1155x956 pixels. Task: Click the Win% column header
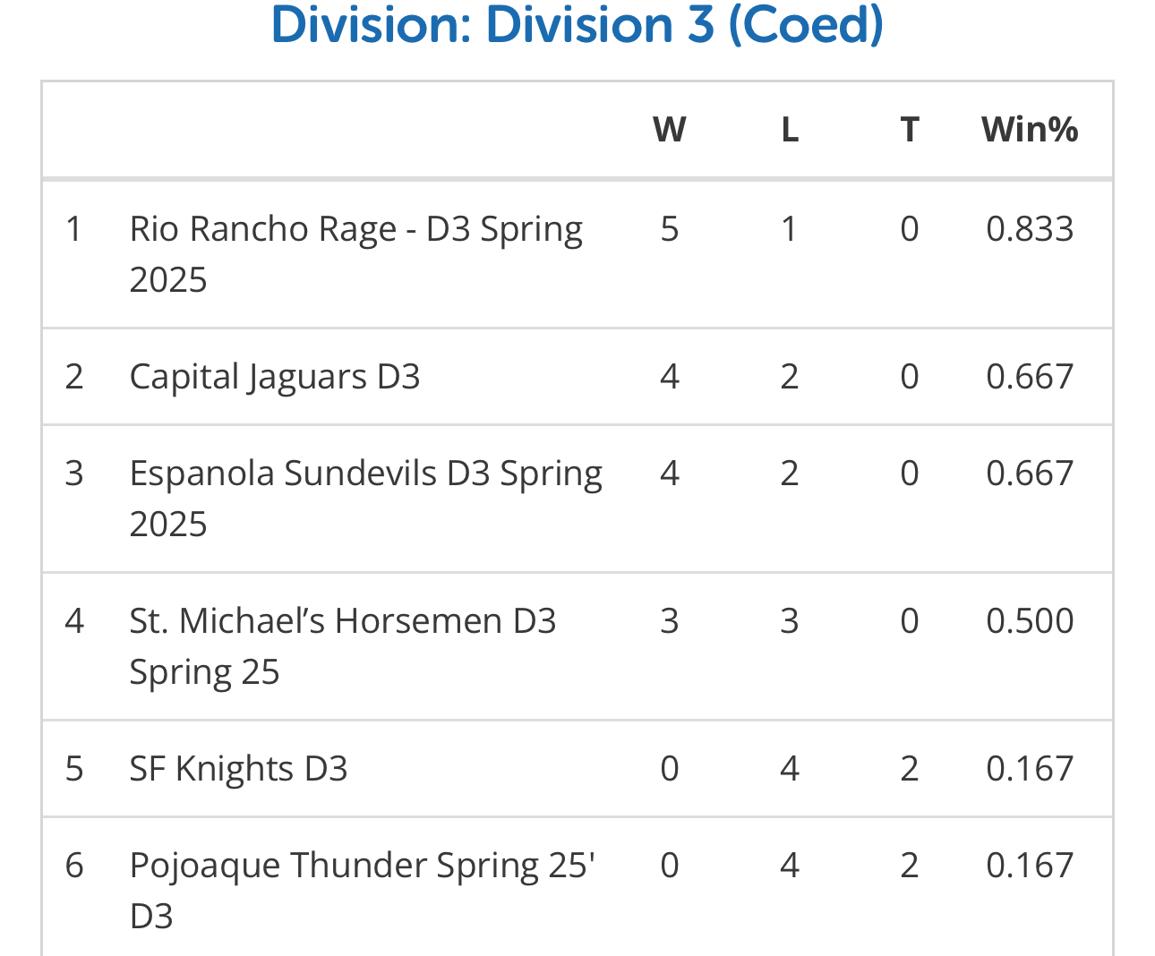point(1030,130)
